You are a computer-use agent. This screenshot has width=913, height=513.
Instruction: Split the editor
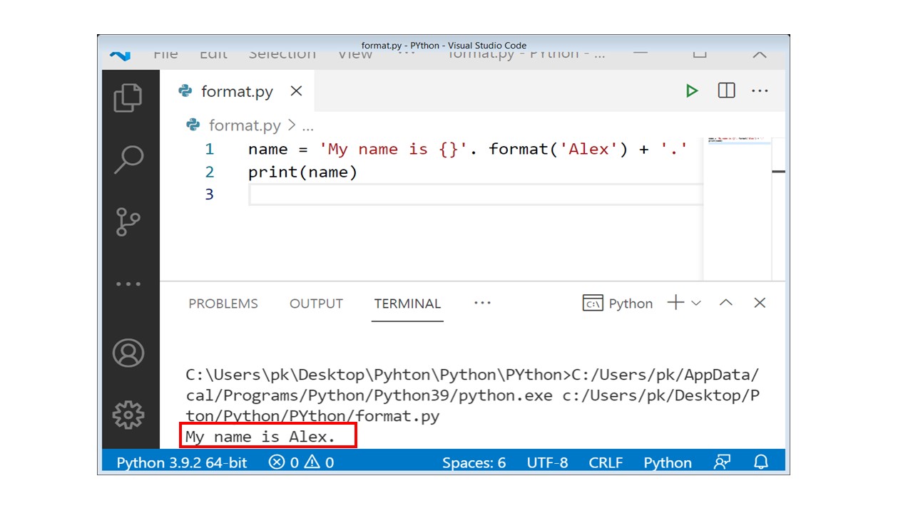click(725, 90)
